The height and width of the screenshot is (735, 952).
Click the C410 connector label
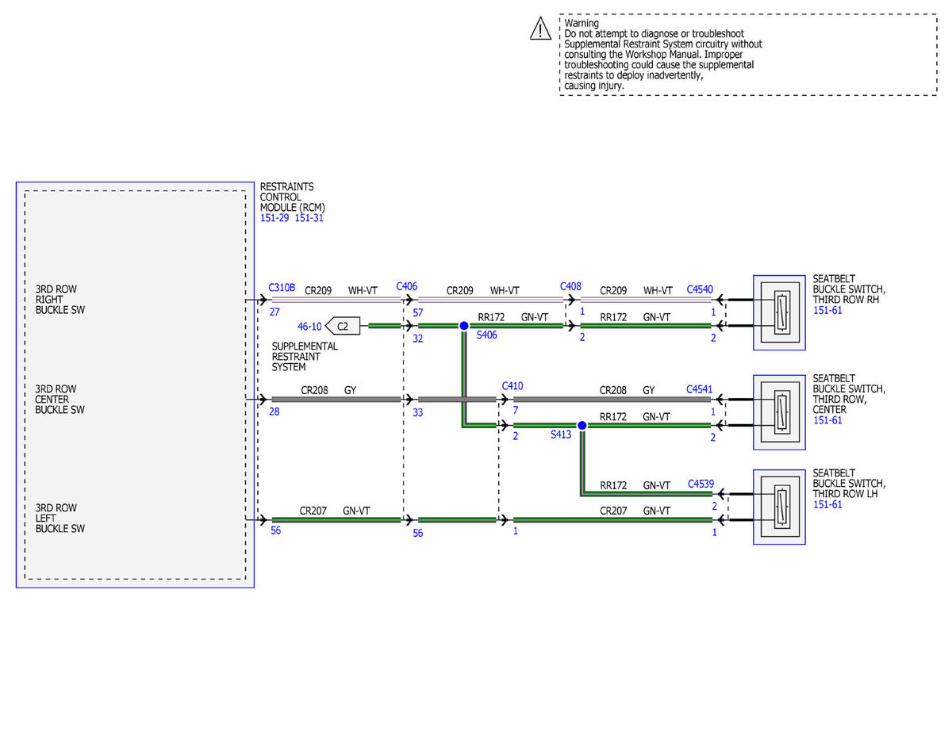pyautogui.click(x=512, y=386)
